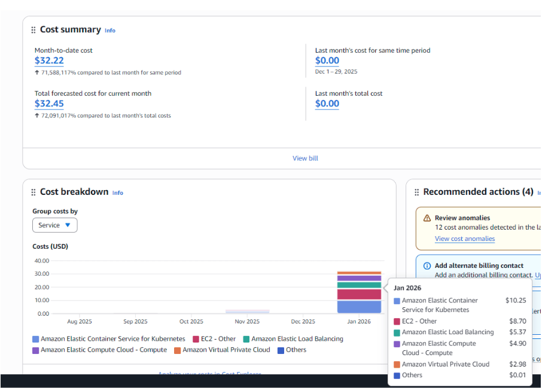Click the Jan 2026 tooltip heading

pyautogui.click(x=407, y=288)
